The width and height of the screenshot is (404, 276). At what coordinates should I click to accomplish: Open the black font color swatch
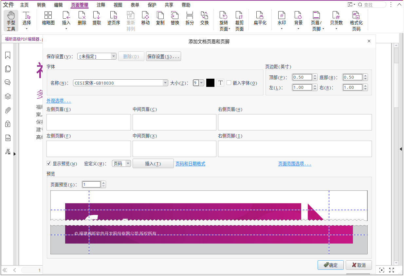[x=210, y=83]
